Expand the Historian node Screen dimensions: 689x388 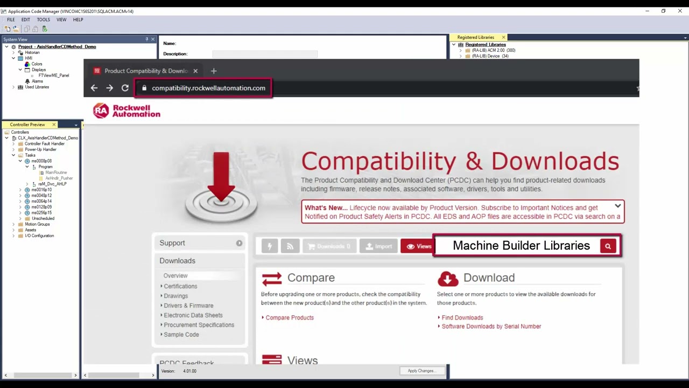[13, 52]
